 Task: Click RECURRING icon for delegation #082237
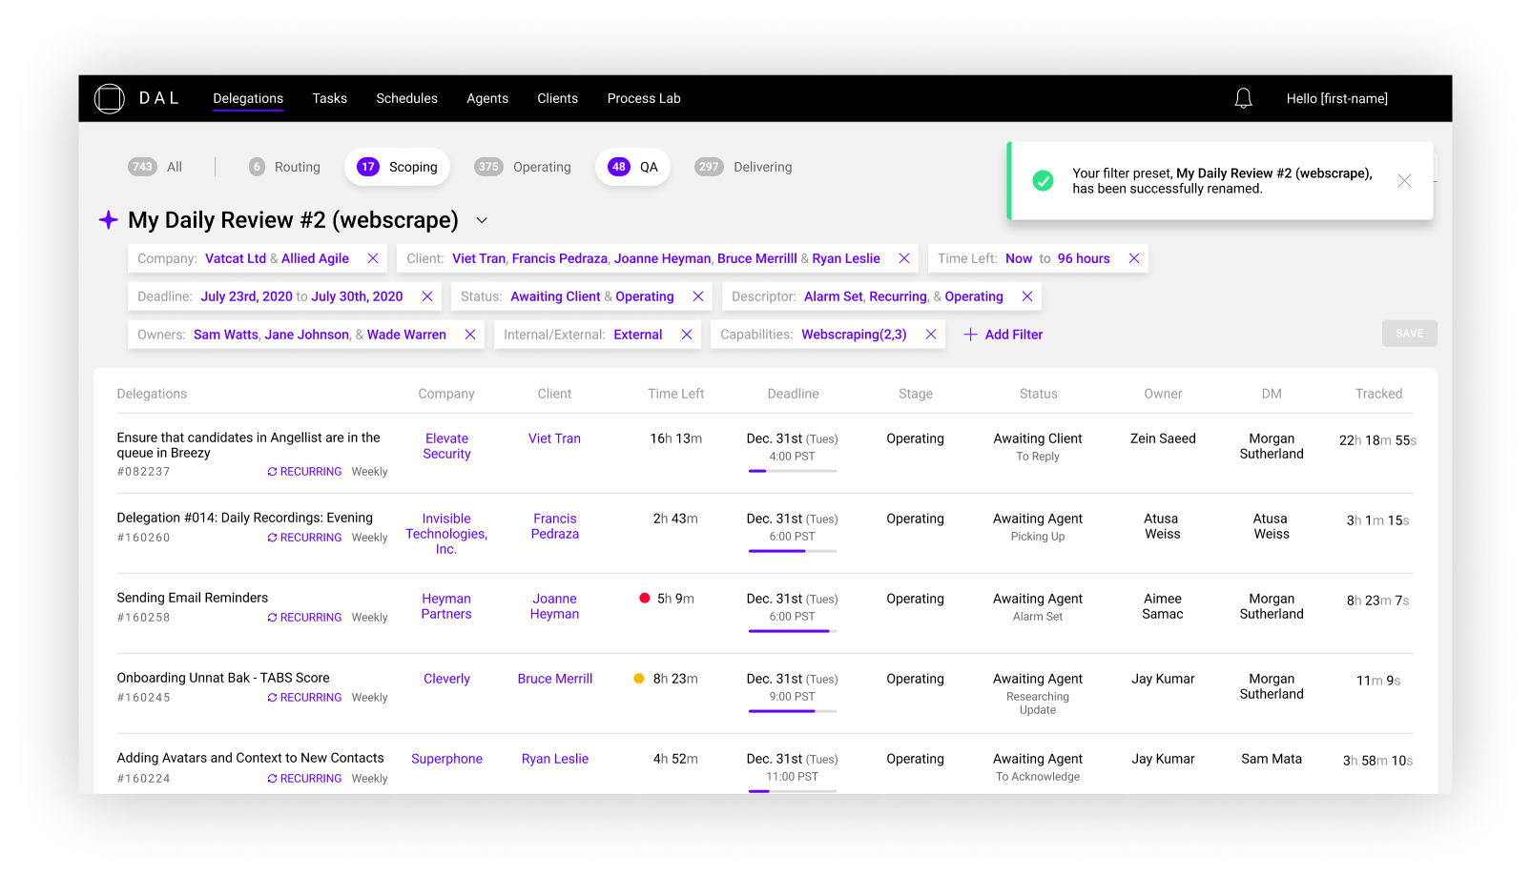click(273, 472)
